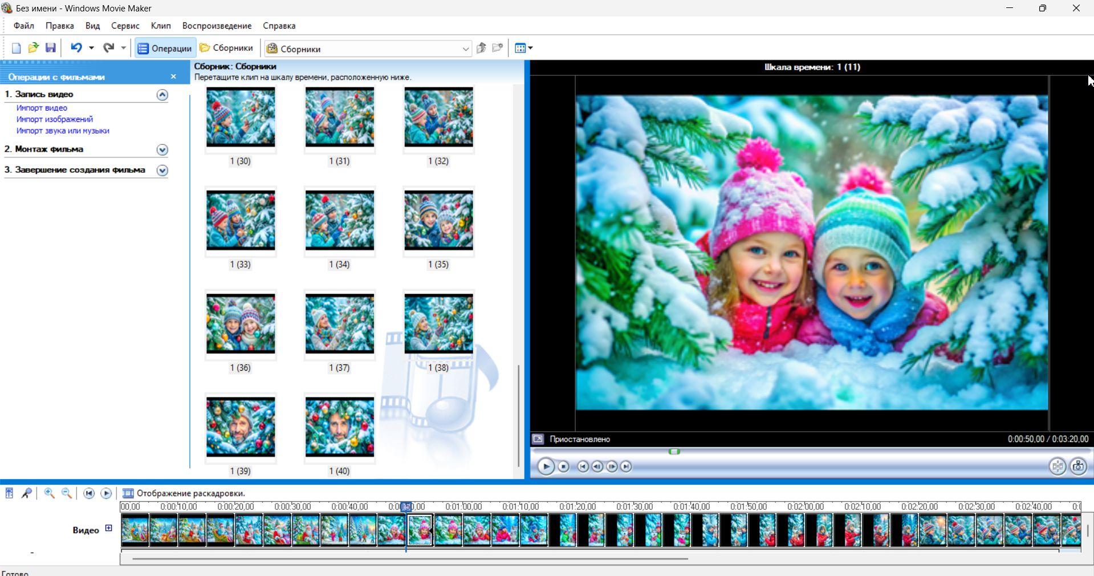The height and width of the screenshot is (576, 1094).
Task: Step to the next frame
Action: [612, 467]
